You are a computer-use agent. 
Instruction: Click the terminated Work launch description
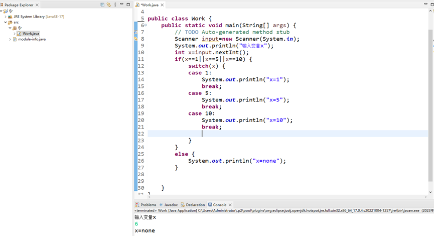pyautogui.click(x=284, y=210)
